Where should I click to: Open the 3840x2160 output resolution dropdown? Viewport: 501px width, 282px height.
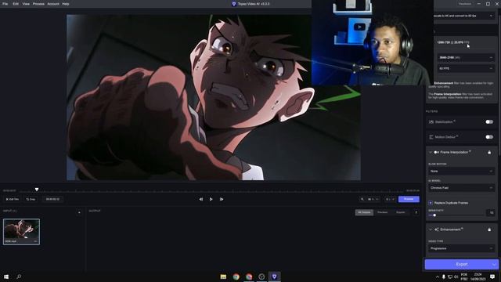tap(466, 57)
